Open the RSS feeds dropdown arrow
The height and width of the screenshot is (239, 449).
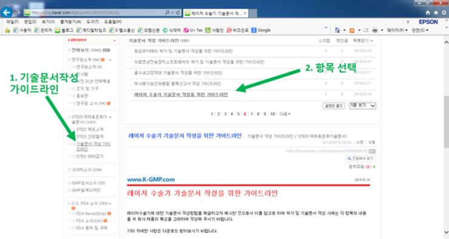click(359, 30)
